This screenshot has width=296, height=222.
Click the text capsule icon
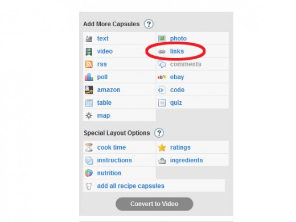(89, 39)
